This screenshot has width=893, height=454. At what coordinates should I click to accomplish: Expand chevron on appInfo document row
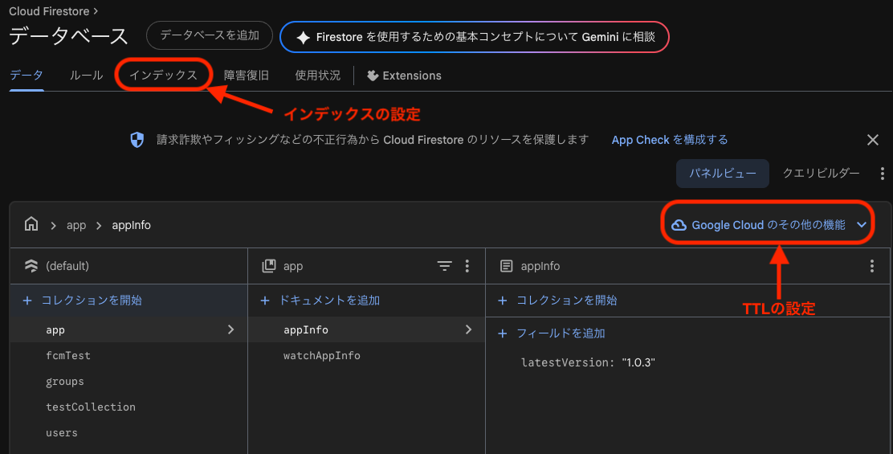click(468, 329)
